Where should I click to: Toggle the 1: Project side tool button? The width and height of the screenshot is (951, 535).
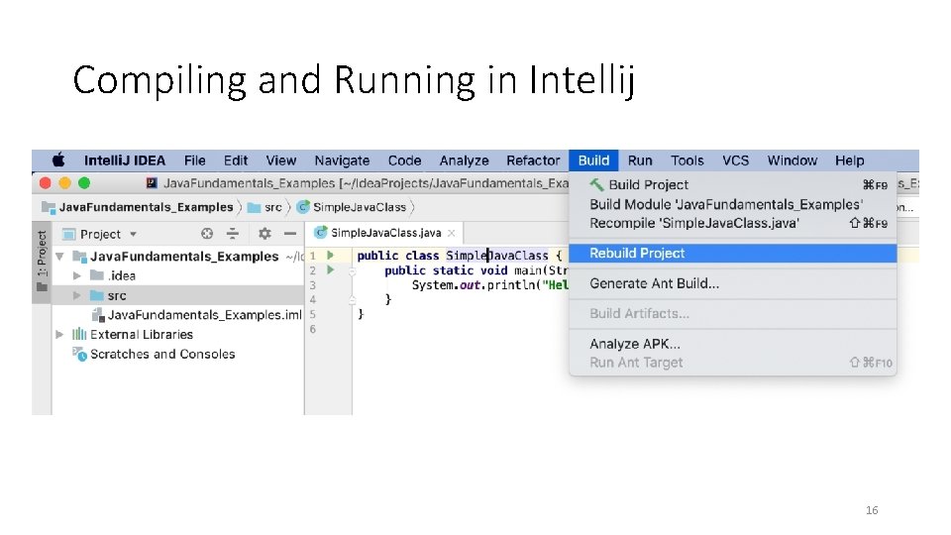(42, 261)
